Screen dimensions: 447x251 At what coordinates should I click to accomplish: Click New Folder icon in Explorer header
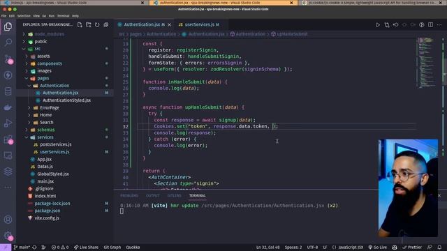[x=89, y=25]
